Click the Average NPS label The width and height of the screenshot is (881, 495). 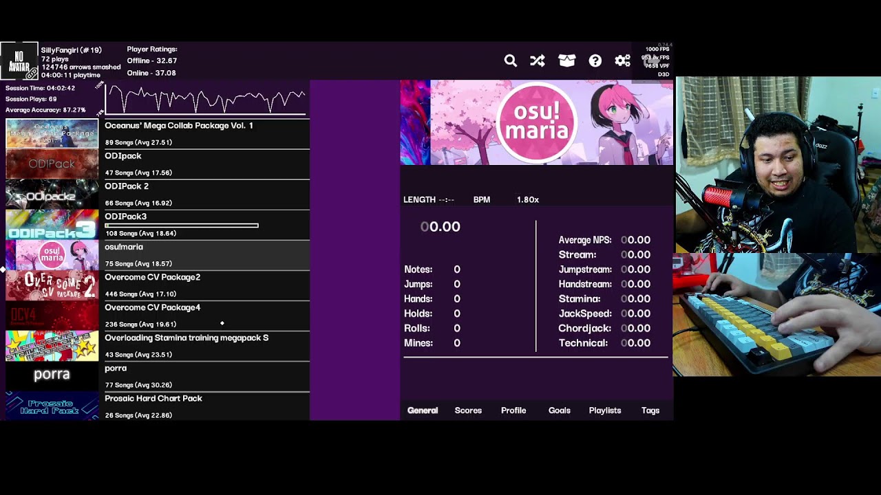point(585,240)
